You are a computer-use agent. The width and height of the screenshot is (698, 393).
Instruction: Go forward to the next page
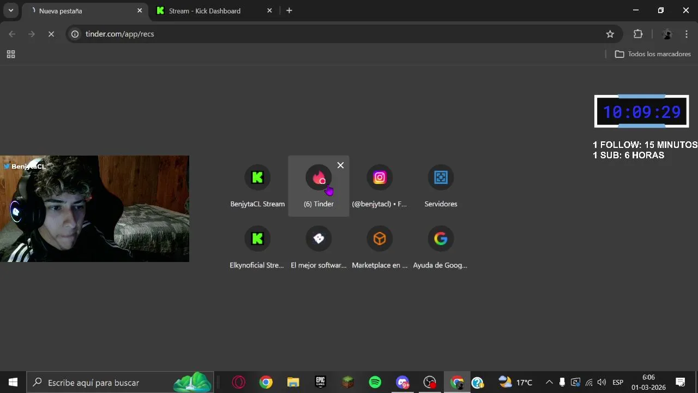(x=32, y=34)
